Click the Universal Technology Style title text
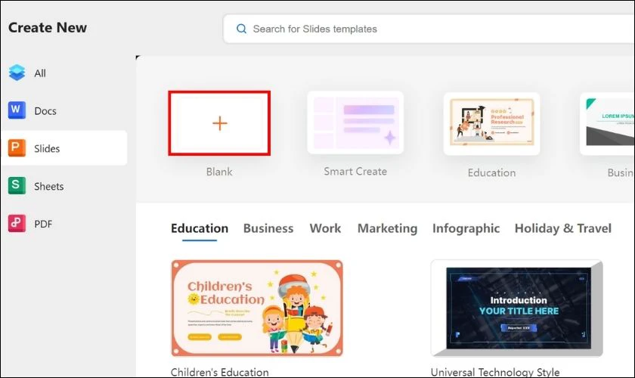The image size is (635, 378). pyautogui.click(x=495, y=372)
